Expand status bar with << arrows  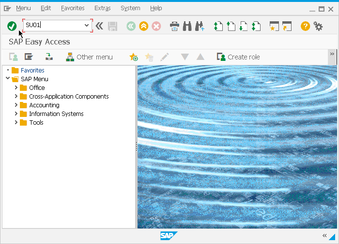click(x=324, y=236)
